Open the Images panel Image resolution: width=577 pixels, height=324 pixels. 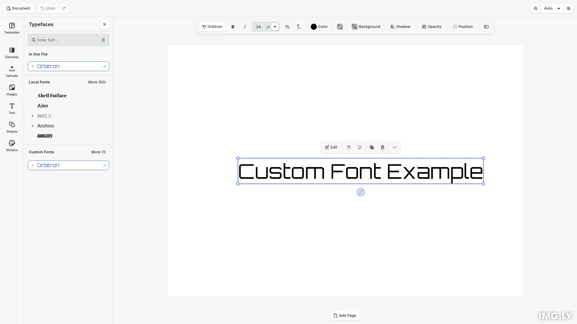point(12,90)
